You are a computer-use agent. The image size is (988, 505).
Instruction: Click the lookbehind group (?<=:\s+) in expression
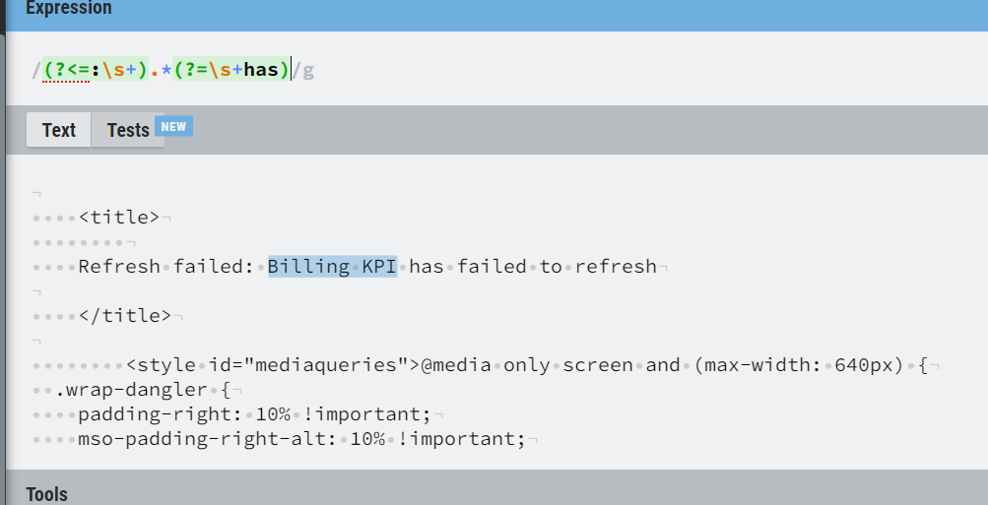pyautogui.click(x=95, y=70)
